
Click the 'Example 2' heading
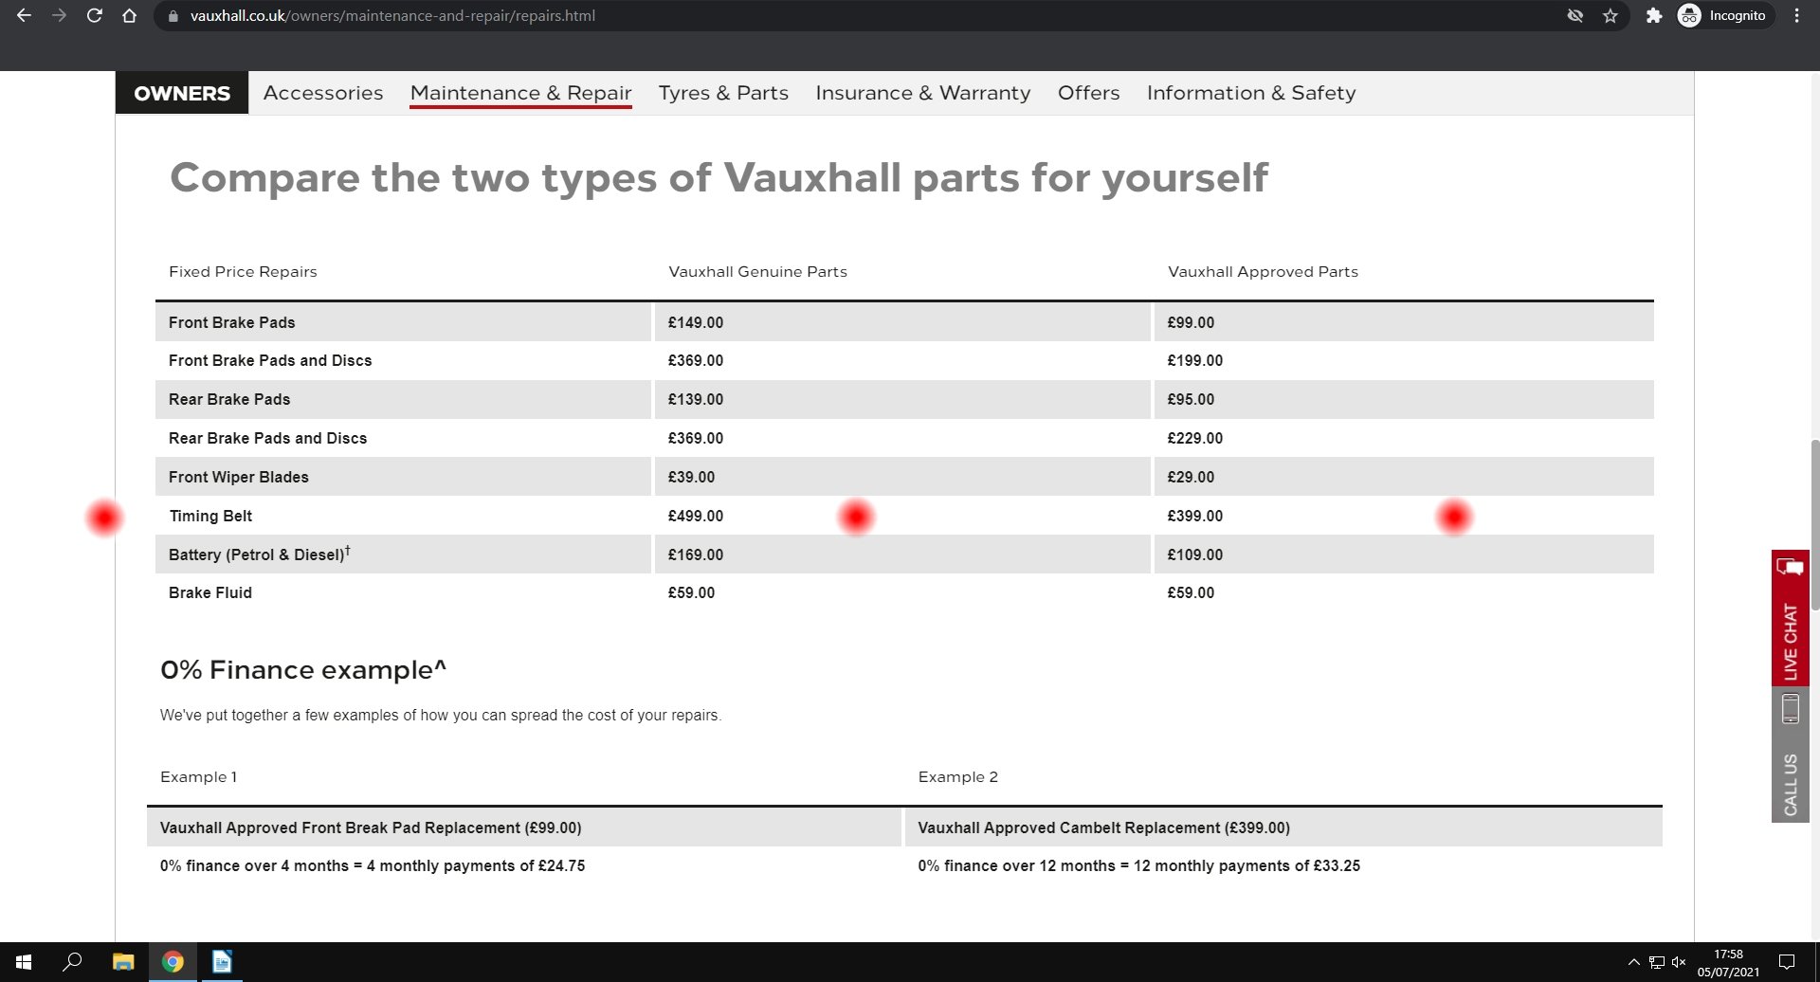click(957, 777)
